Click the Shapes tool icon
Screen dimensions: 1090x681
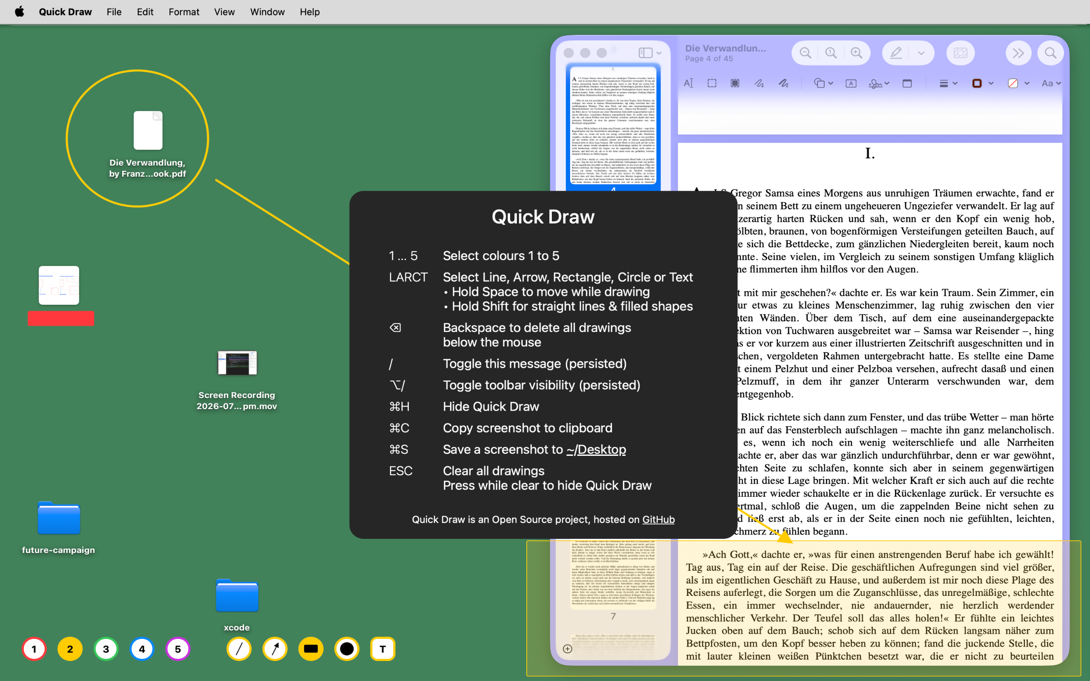(819, 83)
